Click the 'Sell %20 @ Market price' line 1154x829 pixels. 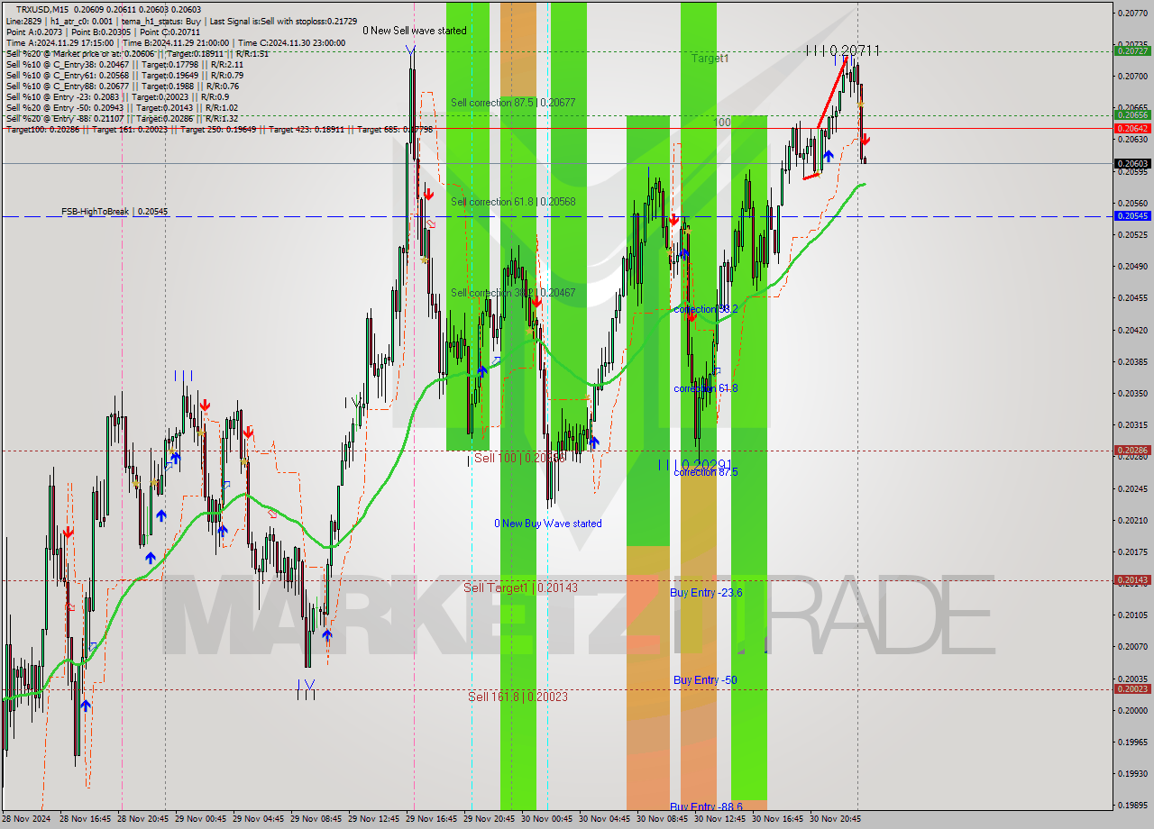pos(137,54)
